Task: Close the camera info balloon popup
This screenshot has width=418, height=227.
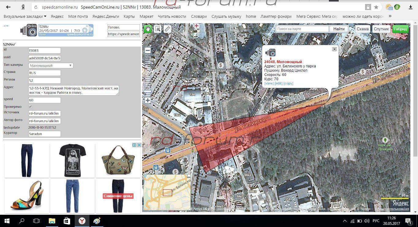Action: tap(334, 49)
